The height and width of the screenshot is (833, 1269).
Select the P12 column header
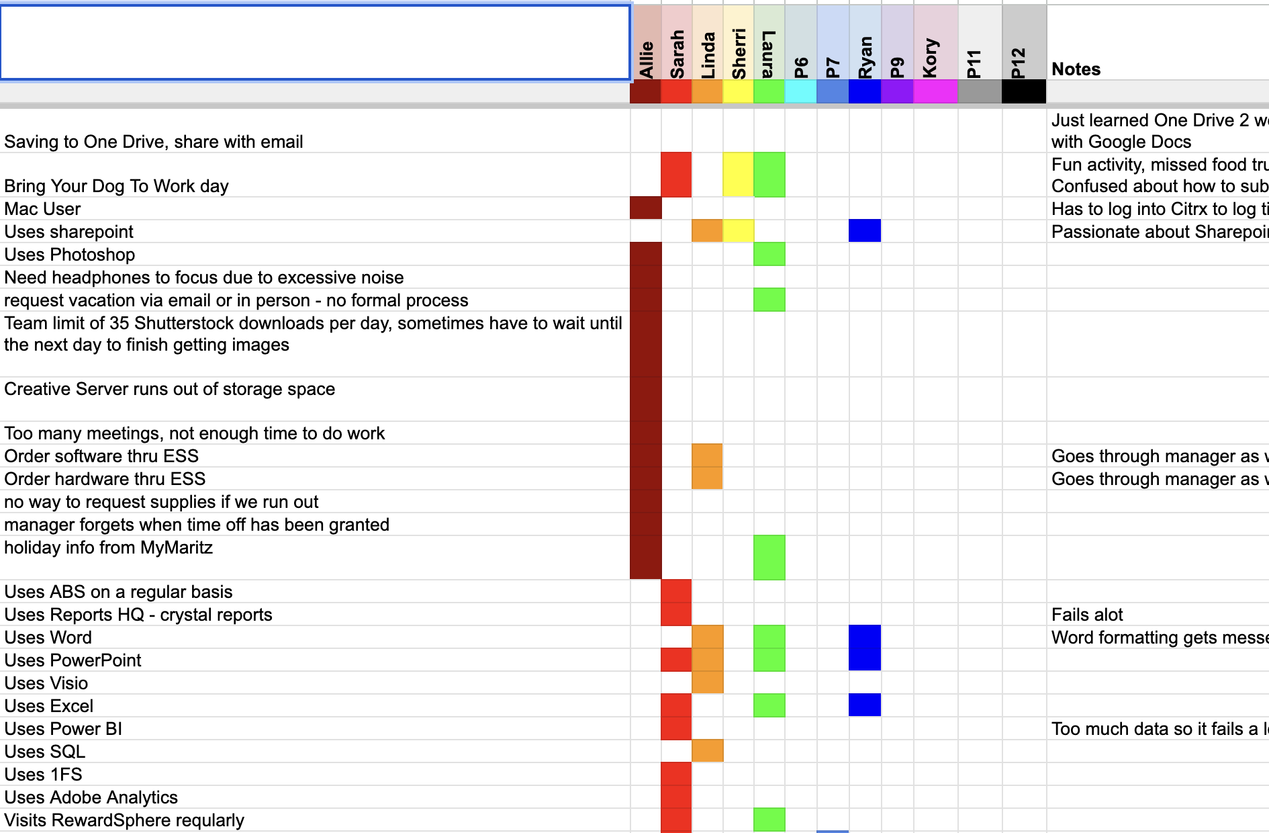(1025, 42)
